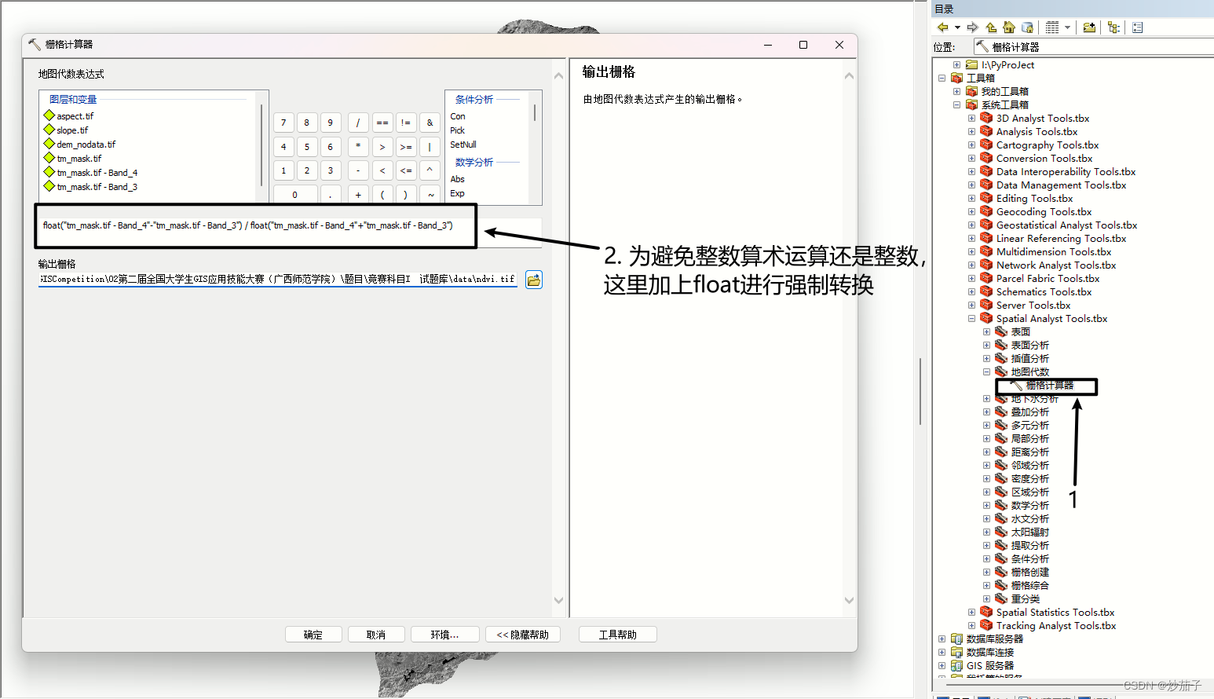
Task: Insert SetNull function
Action: (x=463, y=145)
